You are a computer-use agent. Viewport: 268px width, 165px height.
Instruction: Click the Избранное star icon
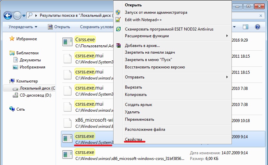(x=12, y=39)
